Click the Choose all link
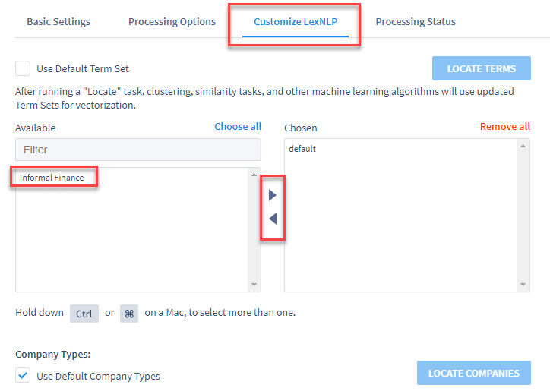The height and width of the screenshot is (391, 550). [x=238, y=126]
